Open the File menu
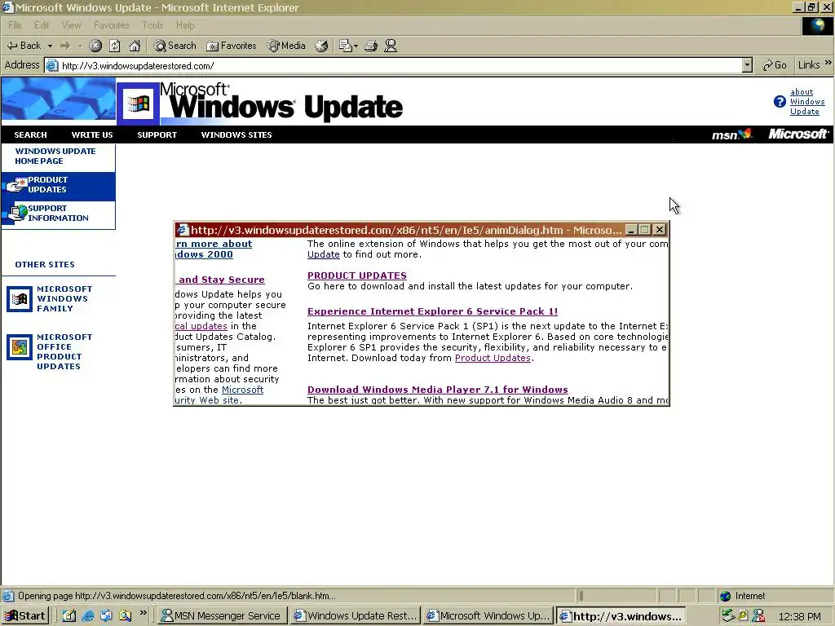Image resolution: width=835 pixels, height=626 pixels. point(15,25)
